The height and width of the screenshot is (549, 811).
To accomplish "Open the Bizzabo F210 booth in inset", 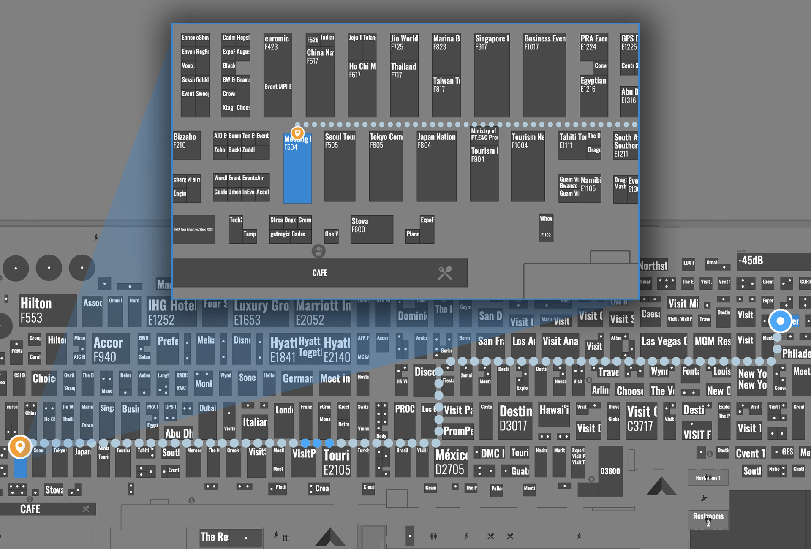I will point(186,144).
